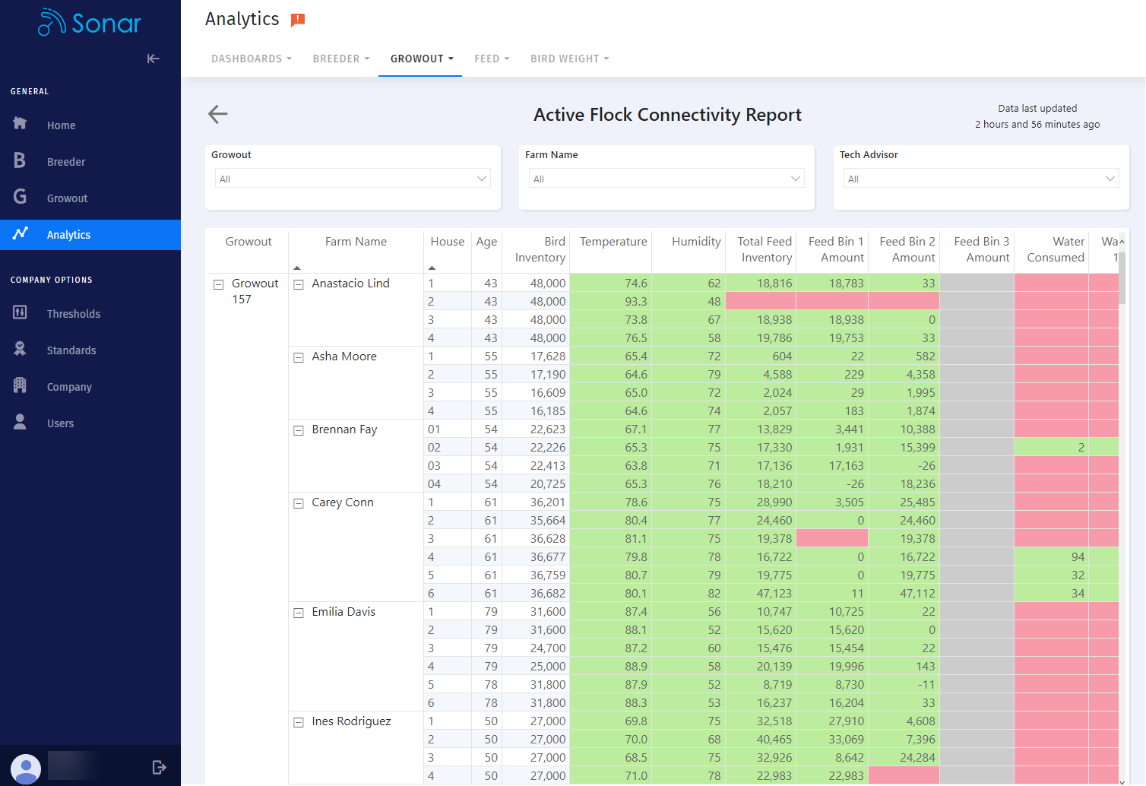Click the Breeder B icon
The height and width of the screenshot is (786, 1146).
click(20, 160)
